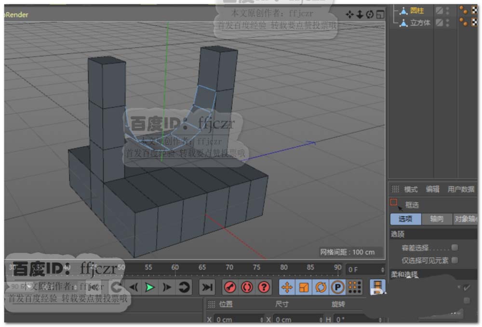Click frame 75 on the timeline ruler

coord(256,267)
